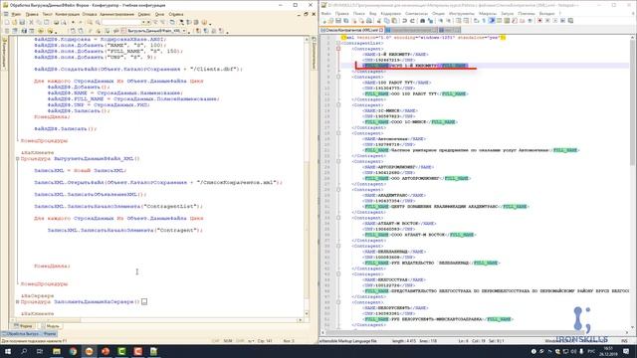Toggle Indent Guide in Notepad++ toolbar

(491, 20)
